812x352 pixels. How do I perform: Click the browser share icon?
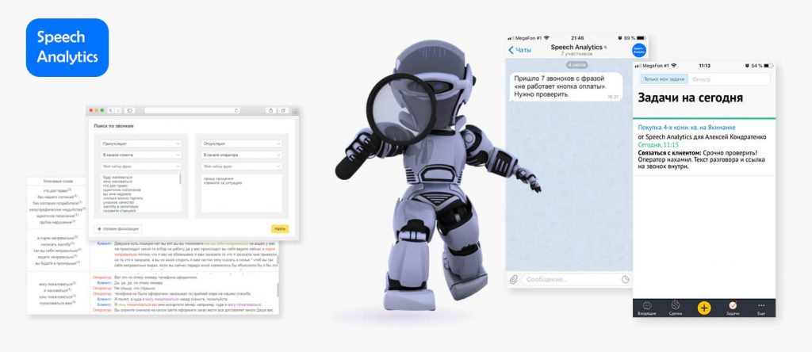pyautogui.click(x=271, y=110)
